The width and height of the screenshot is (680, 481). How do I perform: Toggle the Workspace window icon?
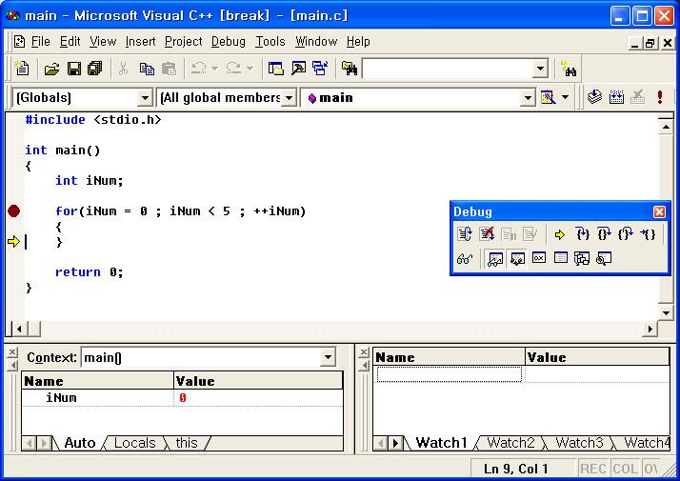pyautogui.click(x=276, y=69)
